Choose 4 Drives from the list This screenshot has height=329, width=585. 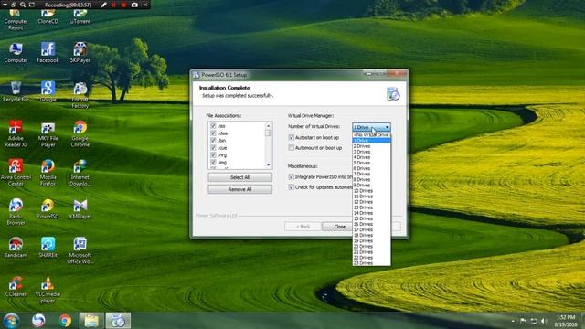tap(372, 157)
